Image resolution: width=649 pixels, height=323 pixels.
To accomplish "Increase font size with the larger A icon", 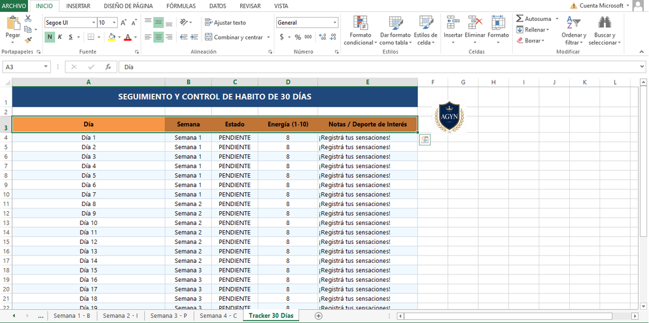I will (124, 23).
